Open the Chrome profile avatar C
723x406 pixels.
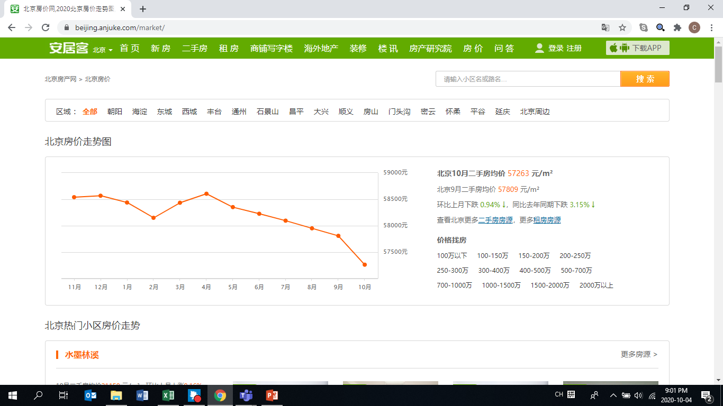pyautogui.click(x=694, y=27)
